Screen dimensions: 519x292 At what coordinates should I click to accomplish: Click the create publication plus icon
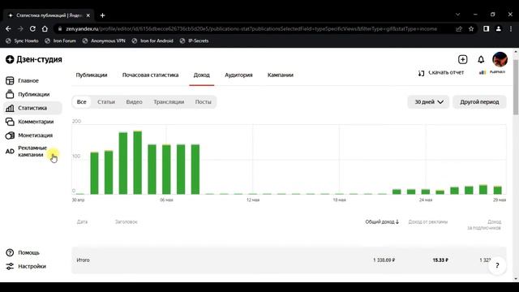click(462, 59)
